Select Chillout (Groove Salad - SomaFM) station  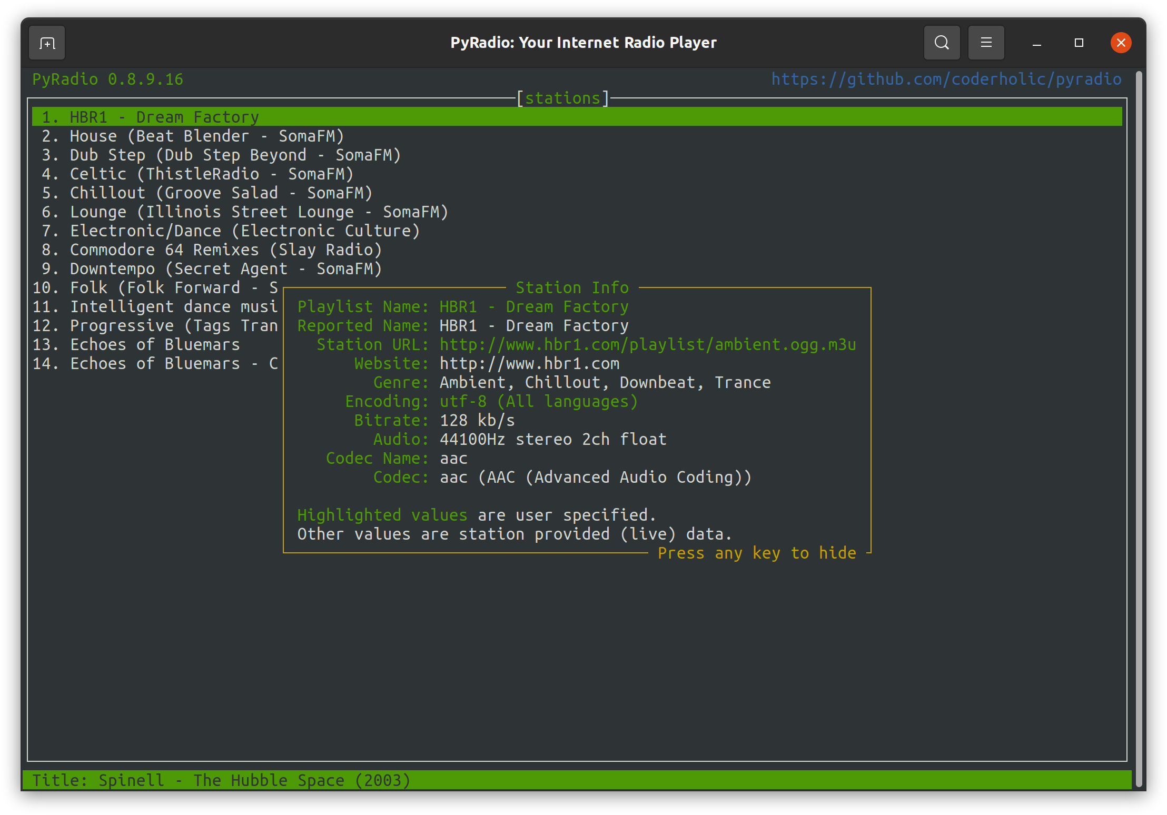(207, 193)
